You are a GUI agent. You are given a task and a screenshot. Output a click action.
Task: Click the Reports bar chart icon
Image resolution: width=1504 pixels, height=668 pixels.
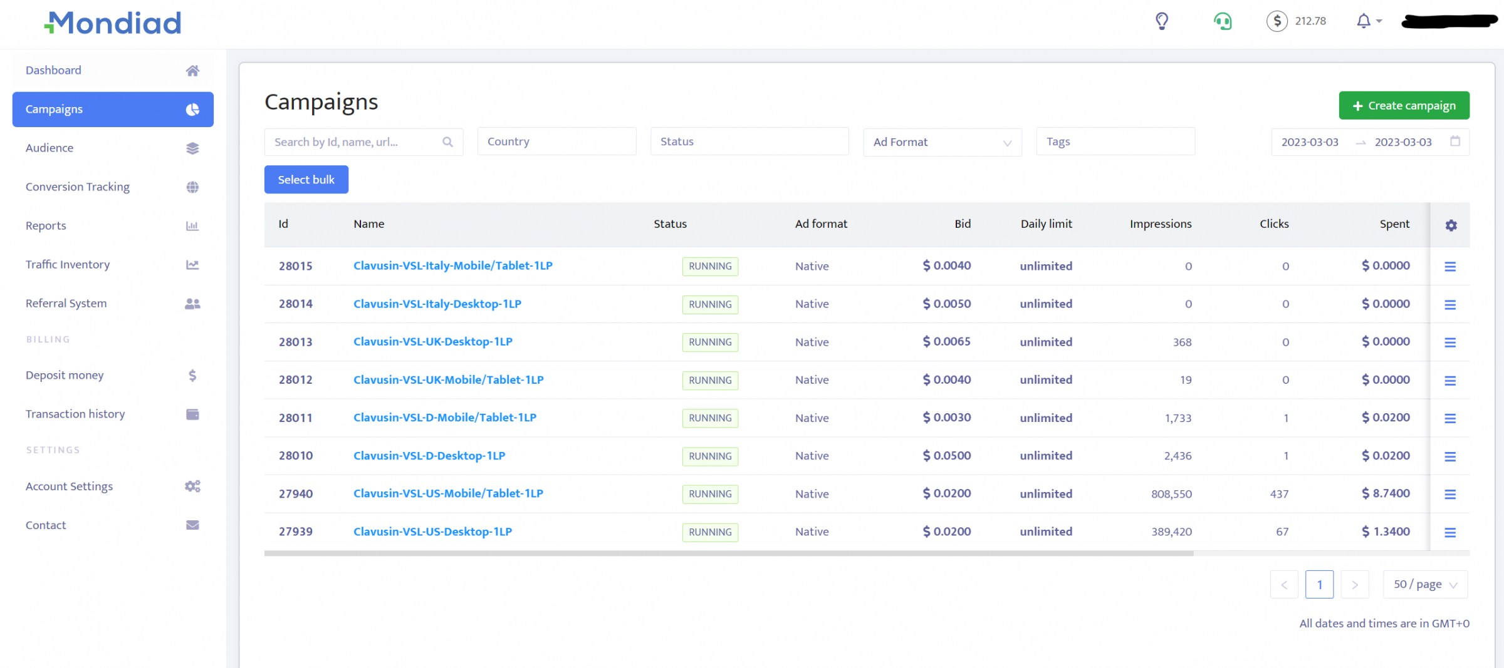pos(192,226)
